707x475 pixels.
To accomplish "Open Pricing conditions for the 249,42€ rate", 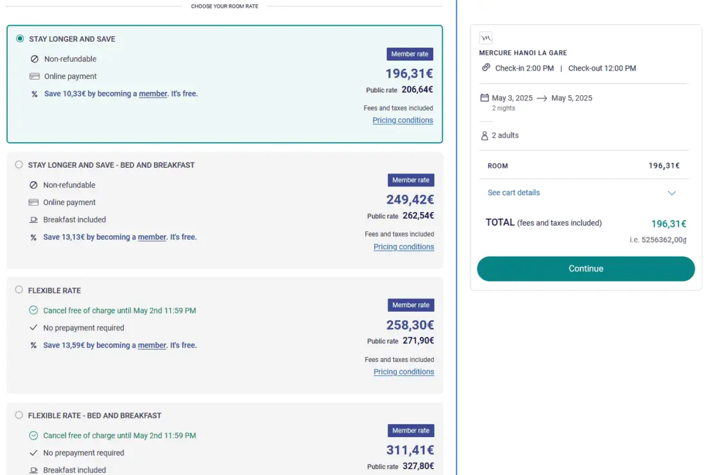I will [404, 247].
